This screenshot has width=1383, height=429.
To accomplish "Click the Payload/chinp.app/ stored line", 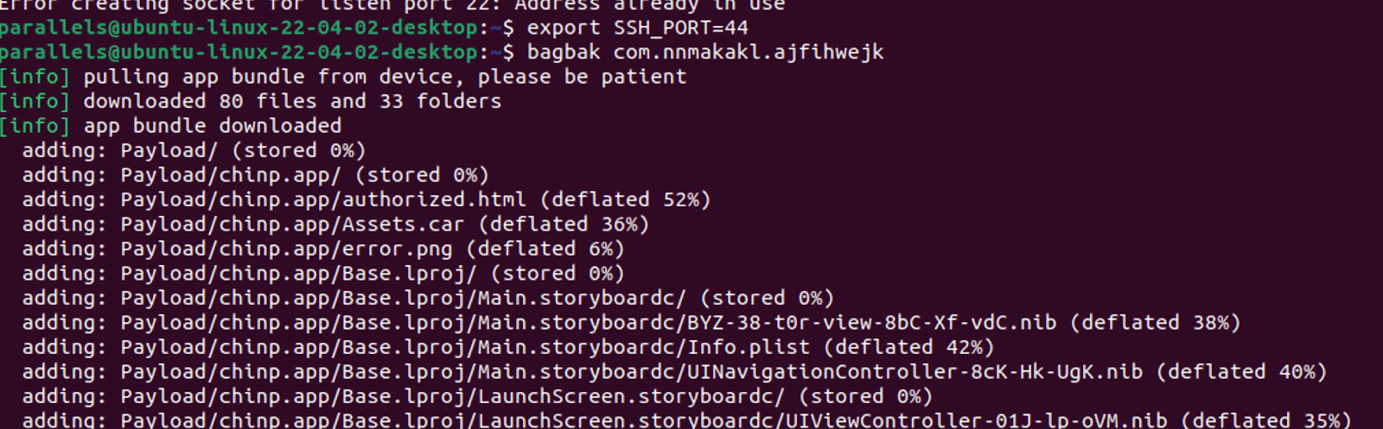I will click(256, 175).
